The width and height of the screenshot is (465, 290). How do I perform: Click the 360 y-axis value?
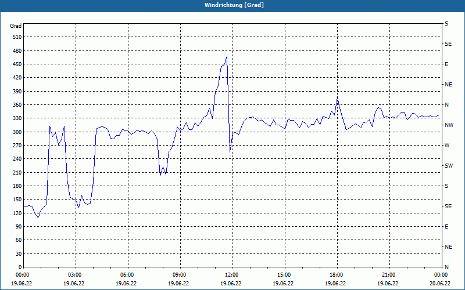coord(17,105)
